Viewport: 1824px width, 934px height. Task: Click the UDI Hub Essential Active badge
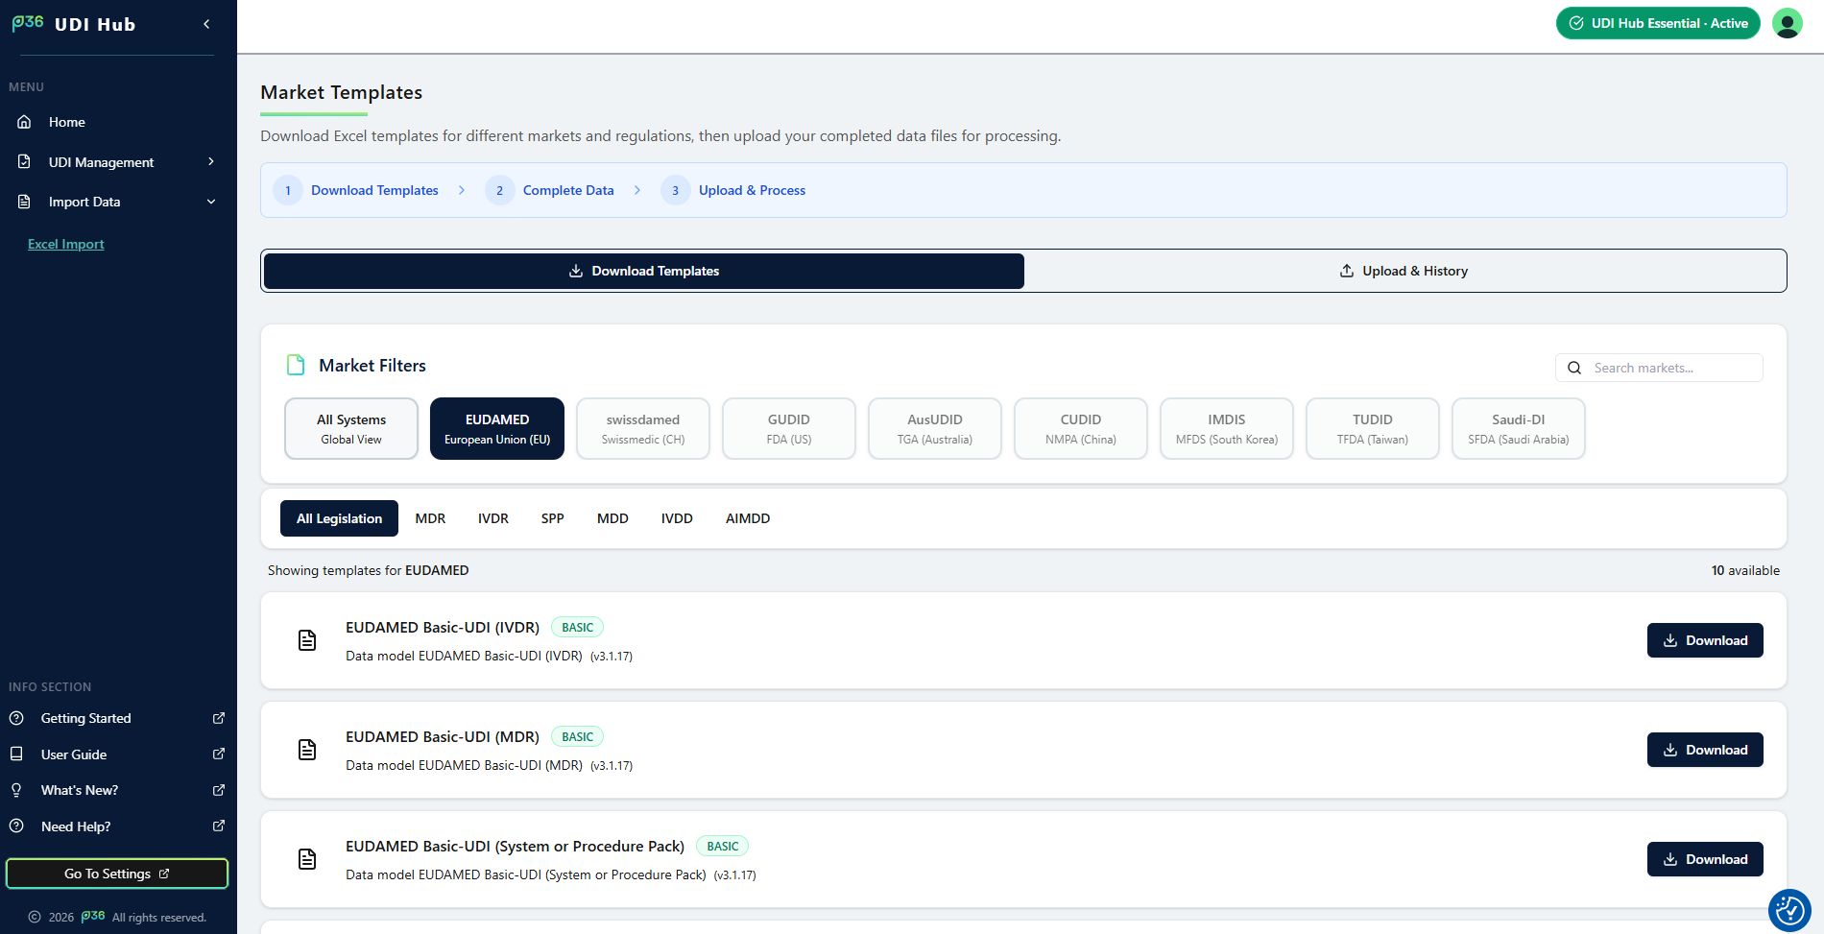pos(1658,23)
